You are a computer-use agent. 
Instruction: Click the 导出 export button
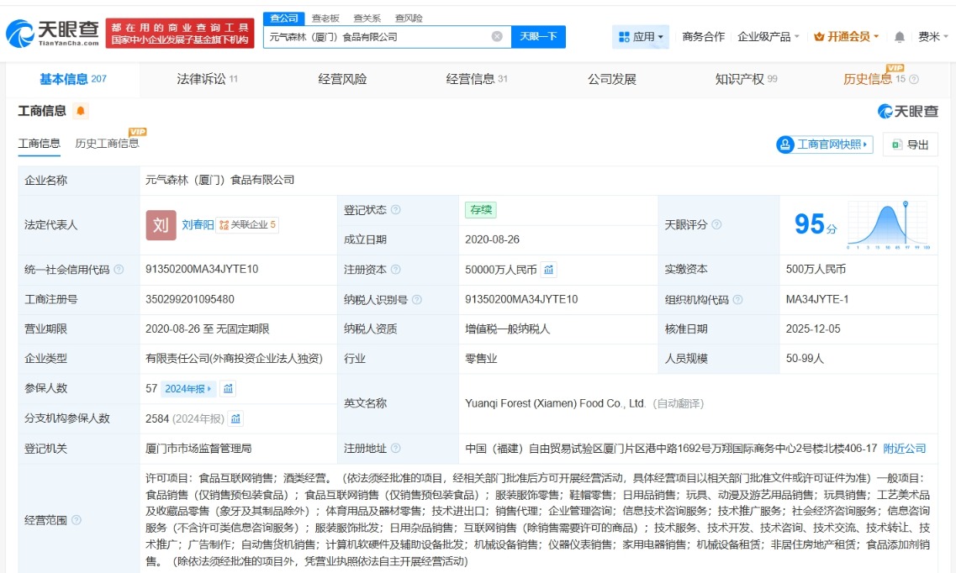[x=911, y=145]
